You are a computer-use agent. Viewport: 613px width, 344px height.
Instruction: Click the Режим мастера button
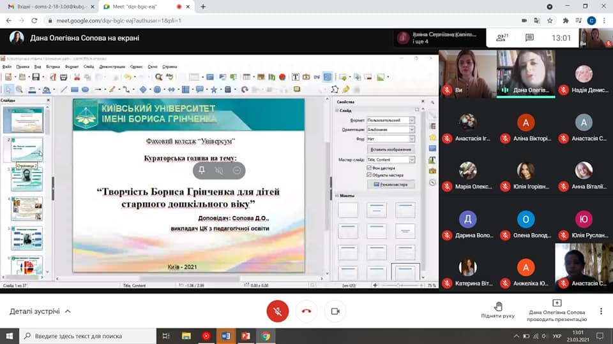(390, 184)
